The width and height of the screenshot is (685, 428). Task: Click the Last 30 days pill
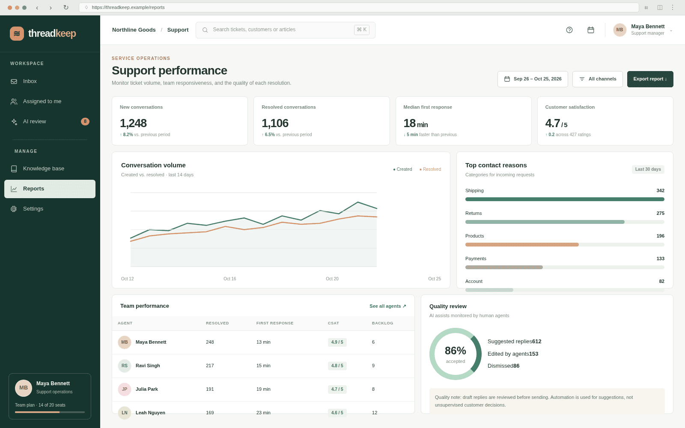(648, 169)
